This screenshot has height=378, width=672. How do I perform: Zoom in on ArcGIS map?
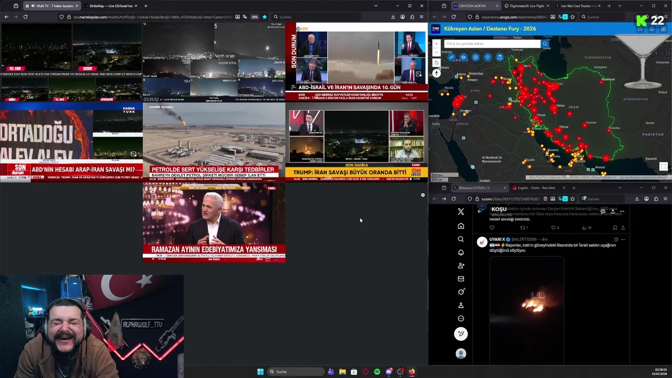click(x=436, y=44)
